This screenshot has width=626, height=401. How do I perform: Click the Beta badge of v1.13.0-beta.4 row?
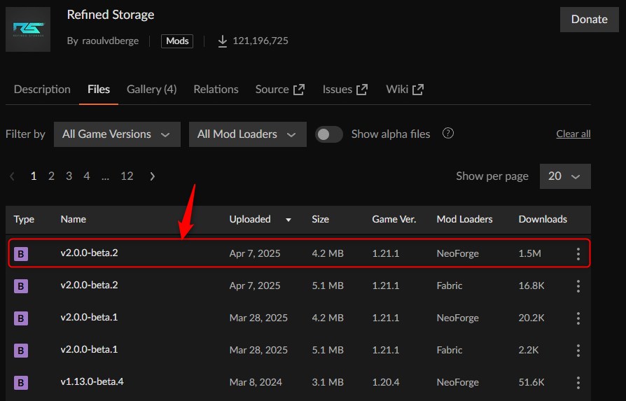[x=21, y=383]
